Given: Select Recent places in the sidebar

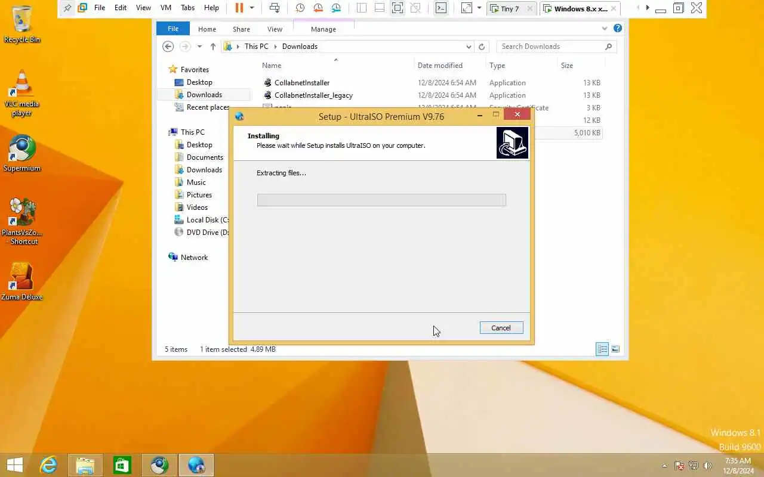Looking at the screenshot, I should pos(208,107).
